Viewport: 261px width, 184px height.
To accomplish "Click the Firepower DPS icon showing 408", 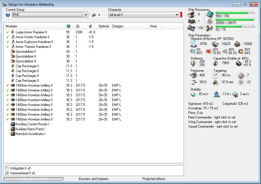I will pyautogui.click(x=194, y=75).
